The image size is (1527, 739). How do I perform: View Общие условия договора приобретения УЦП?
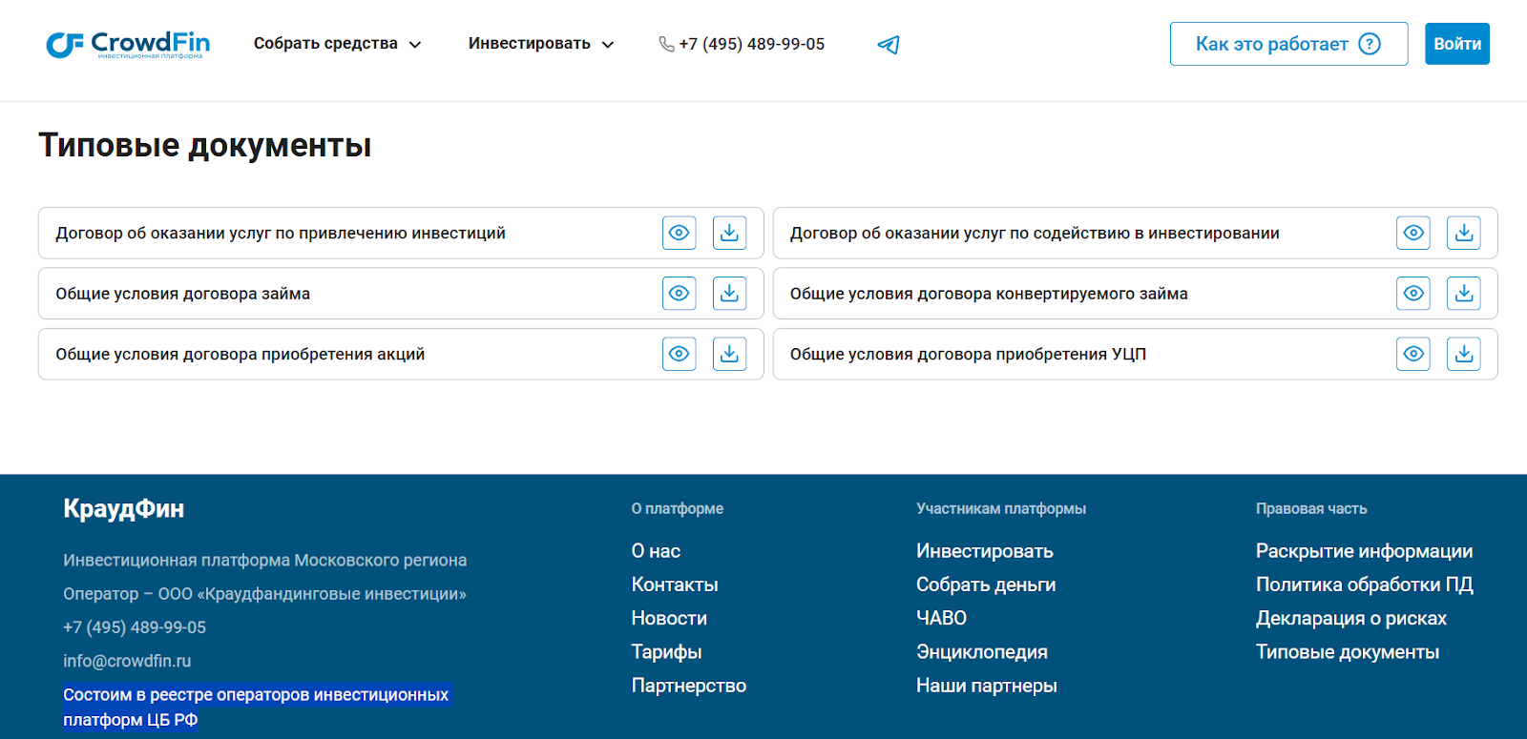(x=1413, y=354)
